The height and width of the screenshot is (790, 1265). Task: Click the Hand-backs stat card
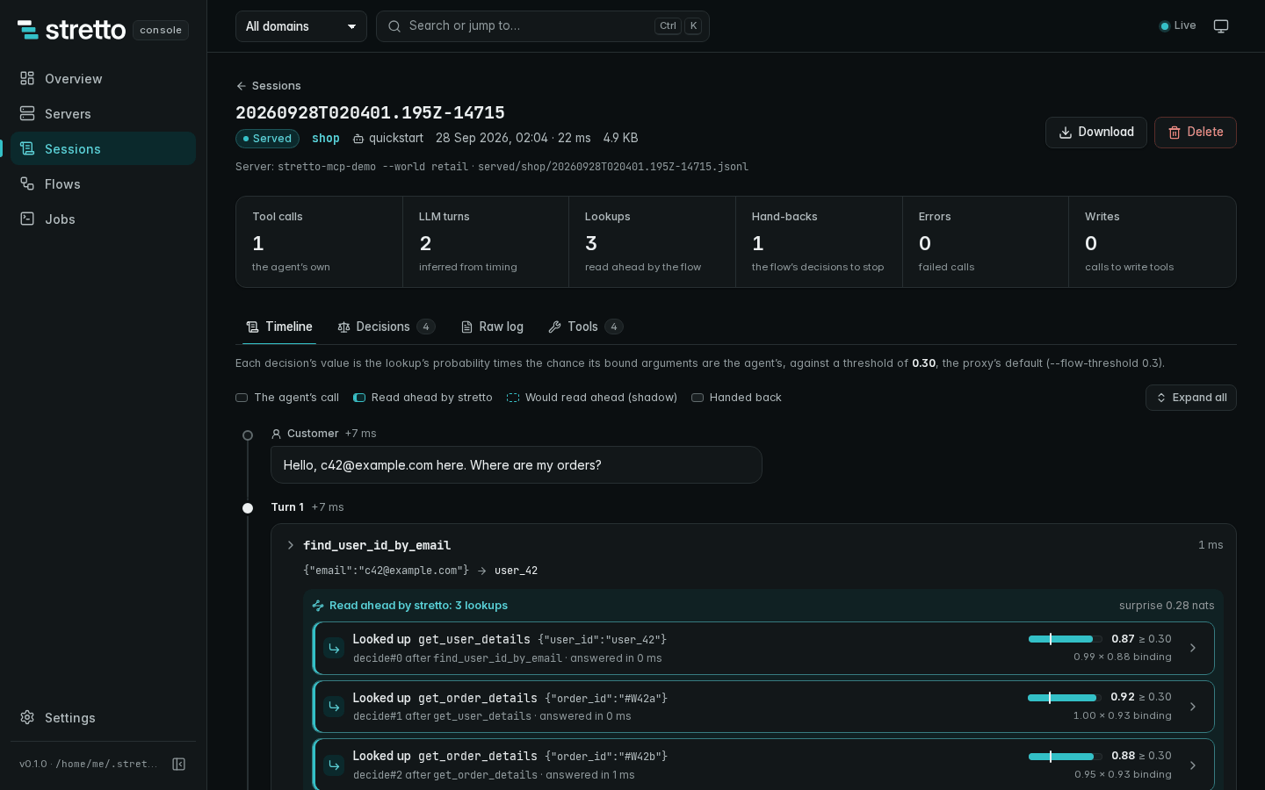coord(819,241)
